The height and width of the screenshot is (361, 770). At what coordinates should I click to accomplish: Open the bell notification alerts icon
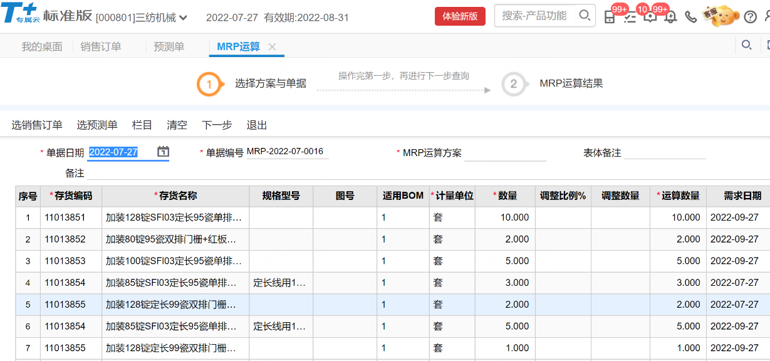pos(670,17)
